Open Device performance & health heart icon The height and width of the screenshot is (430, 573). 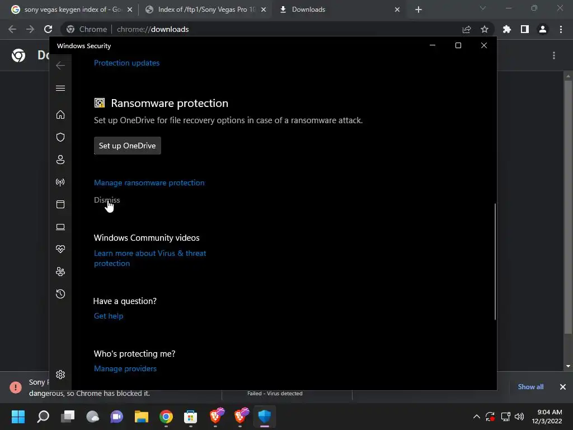point(60,249)
